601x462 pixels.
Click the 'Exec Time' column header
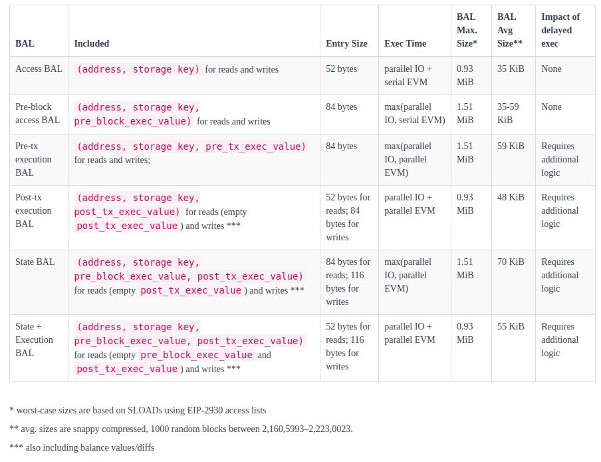tap(405, 43)
